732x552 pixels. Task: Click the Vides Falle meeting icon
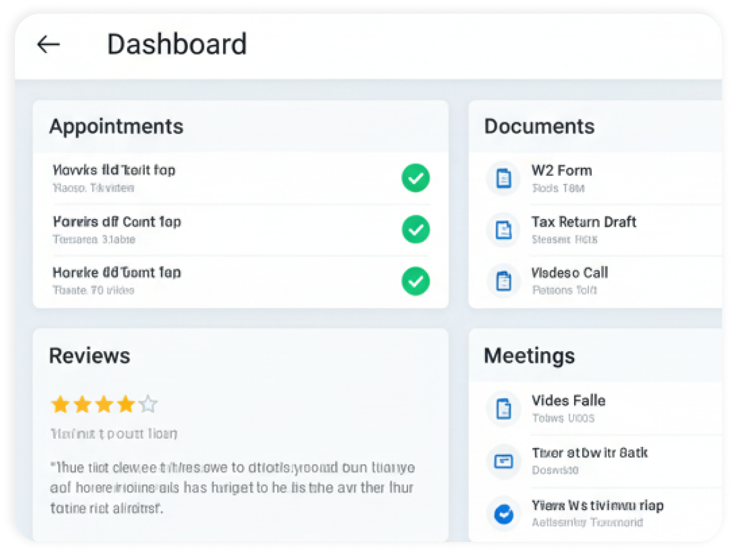point(503,409)
